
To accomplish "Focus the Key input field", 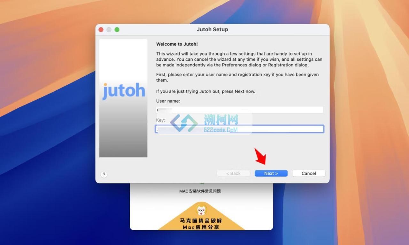I will (x=240, y=129).
